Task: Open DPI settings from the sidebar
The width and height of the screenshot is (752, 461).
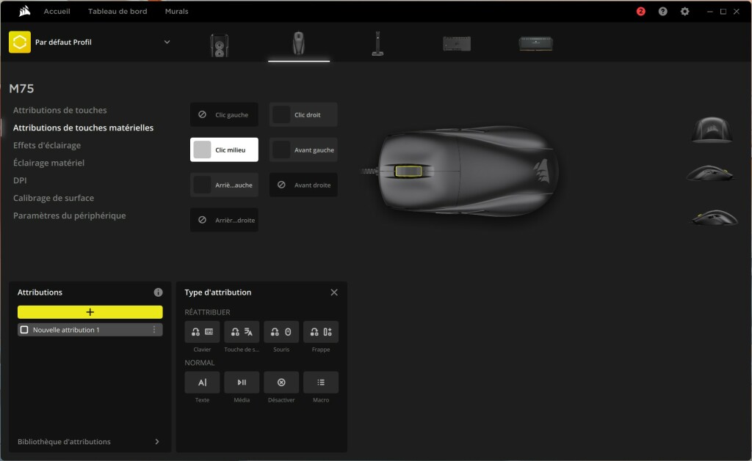Action: pos(20,180)
